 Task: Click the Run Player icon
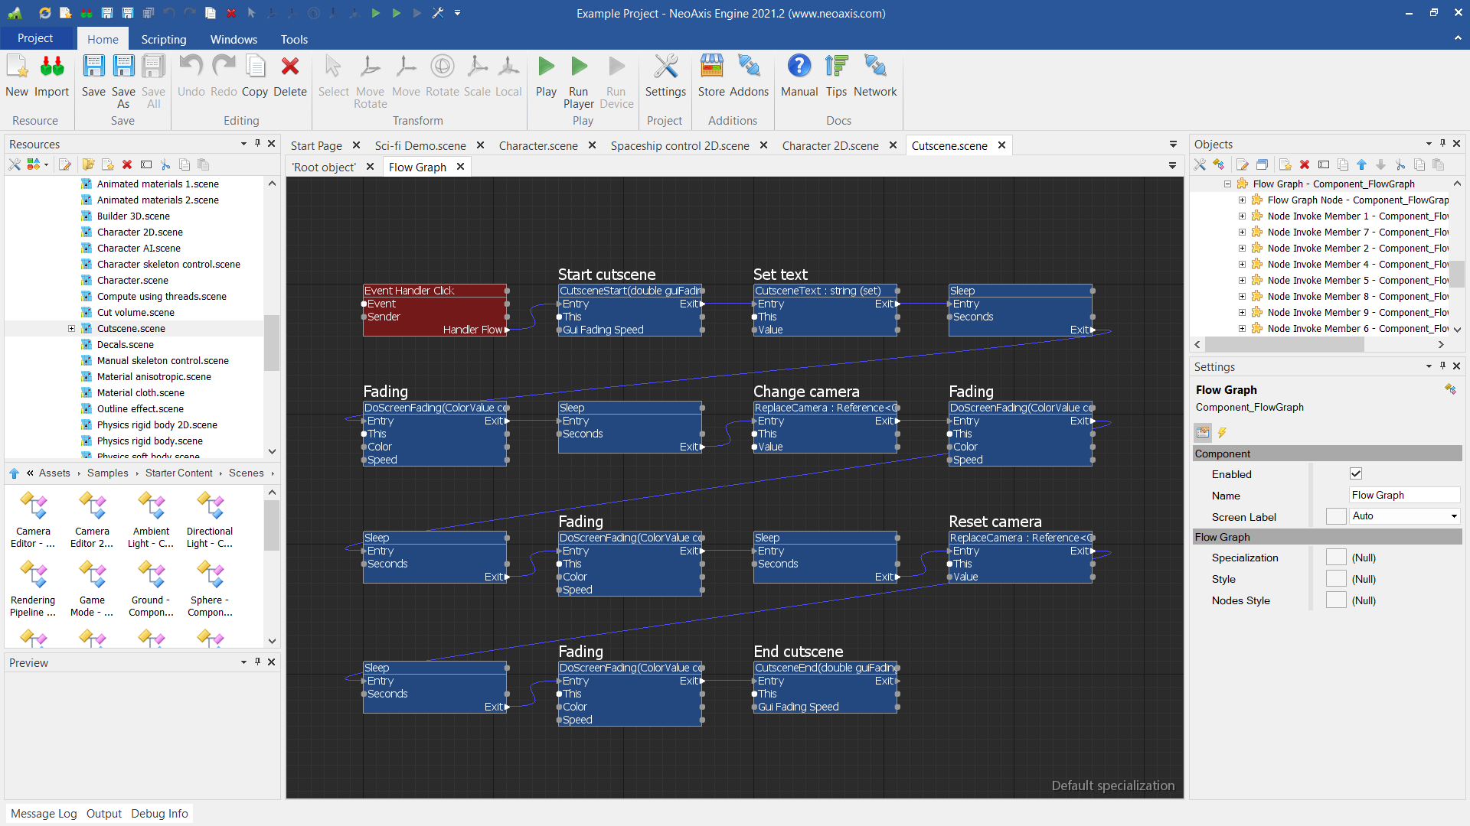tap(579, 67)
